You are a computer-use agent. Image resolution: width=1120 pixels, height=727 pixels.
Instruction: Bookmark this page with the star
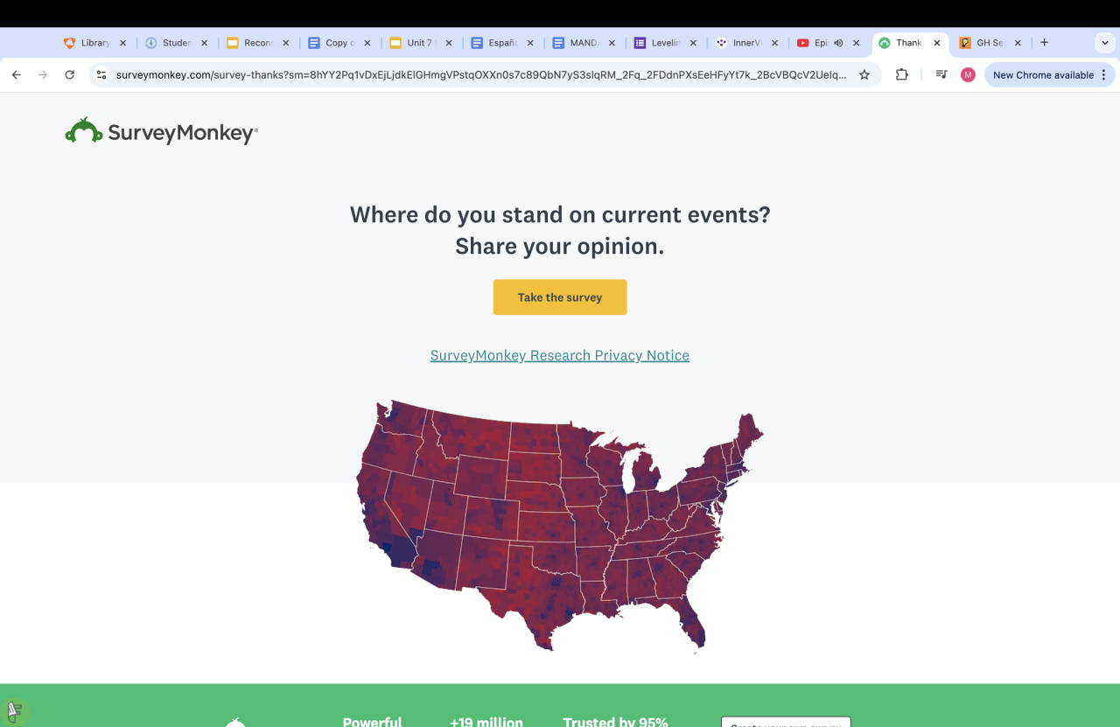click(x=864, y=75)
